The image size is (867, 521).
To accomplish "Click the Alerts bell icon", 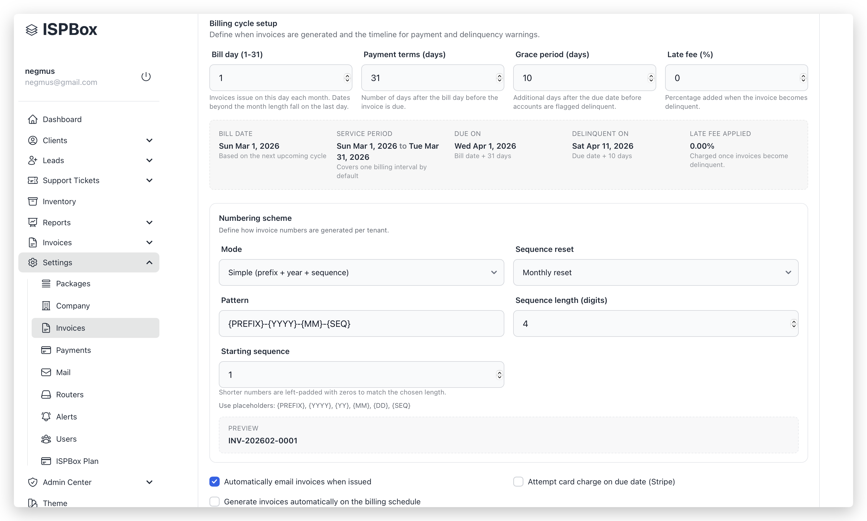I will click(x=46, y=417).
